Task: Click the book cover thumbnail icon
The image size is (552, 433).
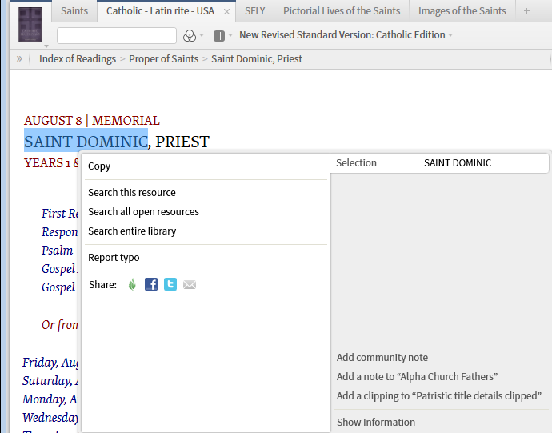Action: (30, 24)
